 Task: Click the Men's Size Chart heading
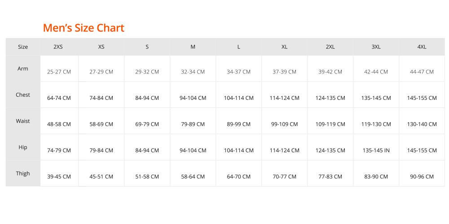point(84,28)
